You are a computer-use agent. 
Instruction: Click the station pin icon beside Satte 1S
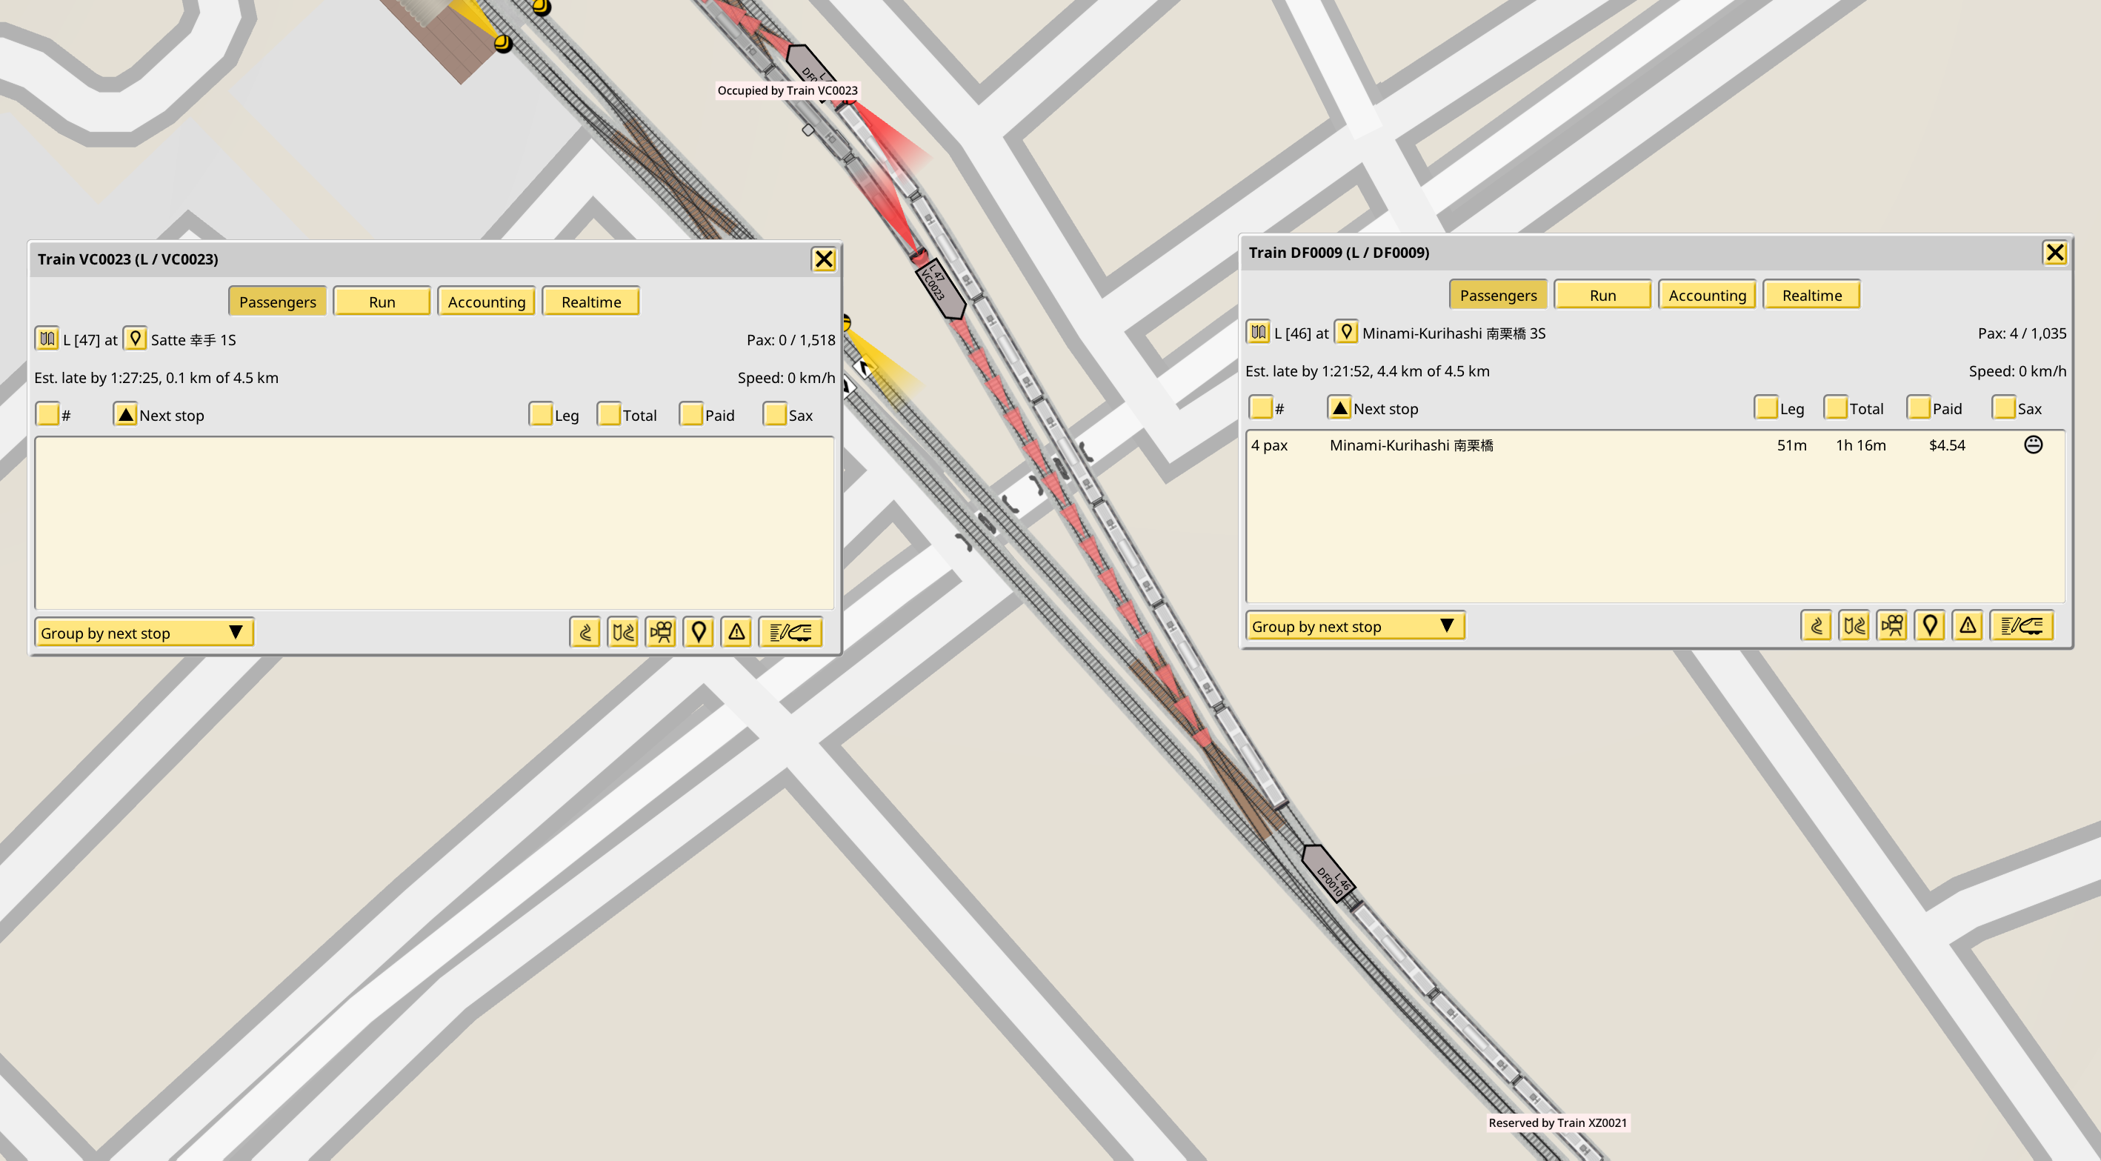[136, 339]
